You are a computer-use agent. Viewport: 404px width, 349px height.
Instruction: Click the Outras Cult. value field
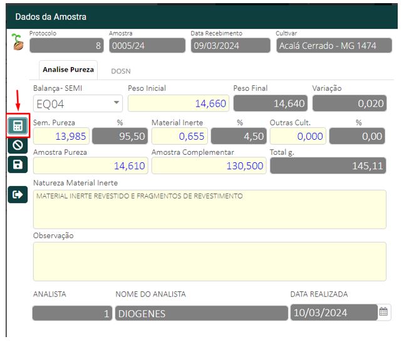point(298,136)
